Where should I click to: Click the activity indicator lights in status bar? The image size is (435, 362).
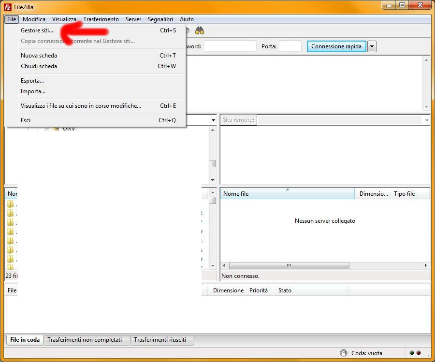[415, 353]
